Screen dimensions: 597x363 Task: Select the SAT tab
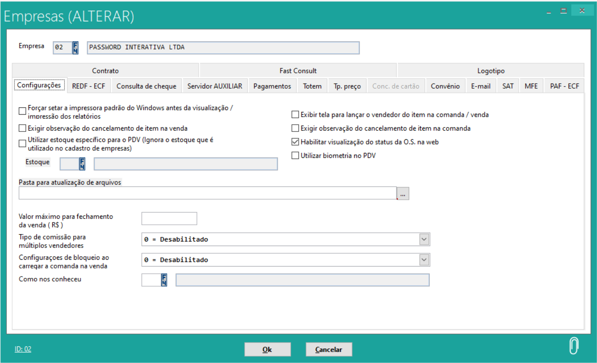(x=507, y=86)
